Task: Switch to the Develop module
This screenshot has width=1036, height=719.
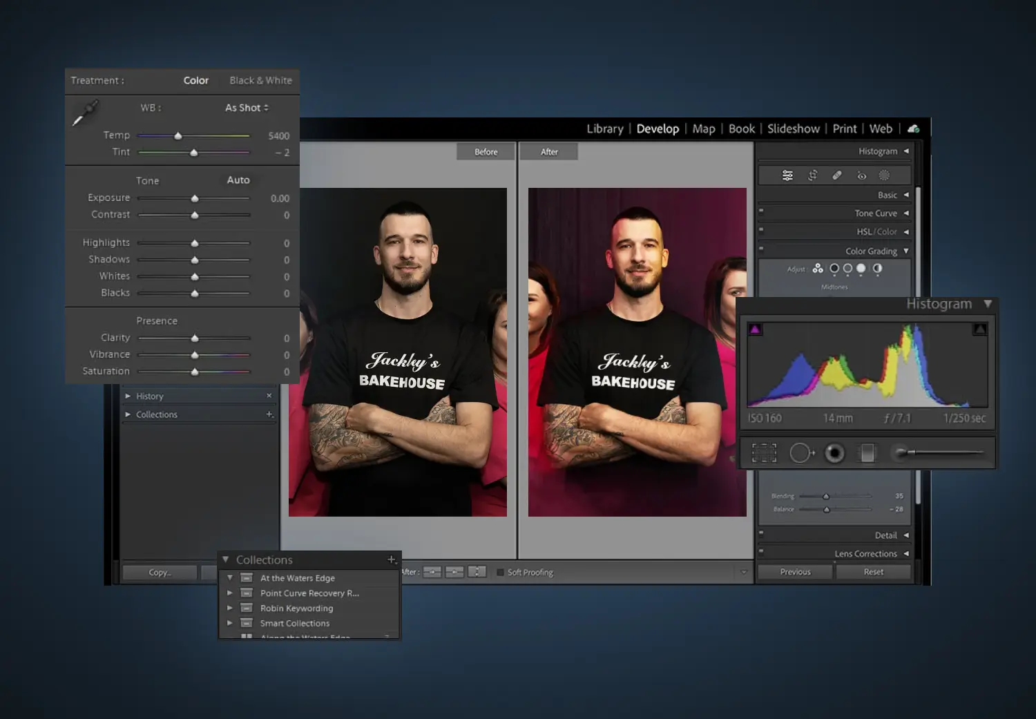Action: [x=658, y=129]
